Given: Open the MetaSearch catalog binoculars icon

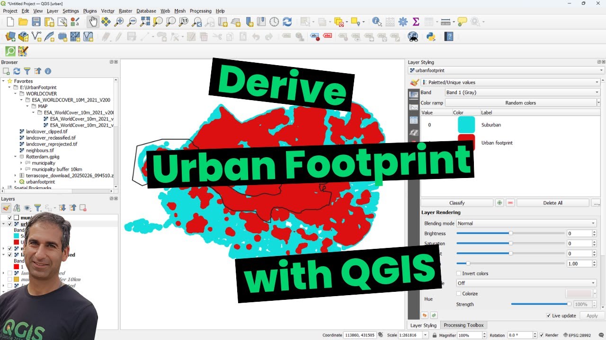Looking at the screenshot, I should (413, 36).
